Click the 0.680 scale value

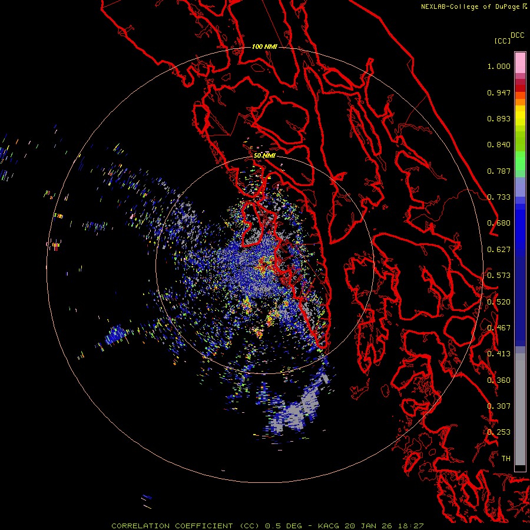499,223
